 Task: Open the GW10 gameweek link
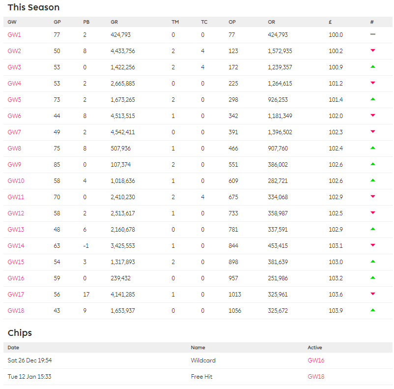(16, 181)
